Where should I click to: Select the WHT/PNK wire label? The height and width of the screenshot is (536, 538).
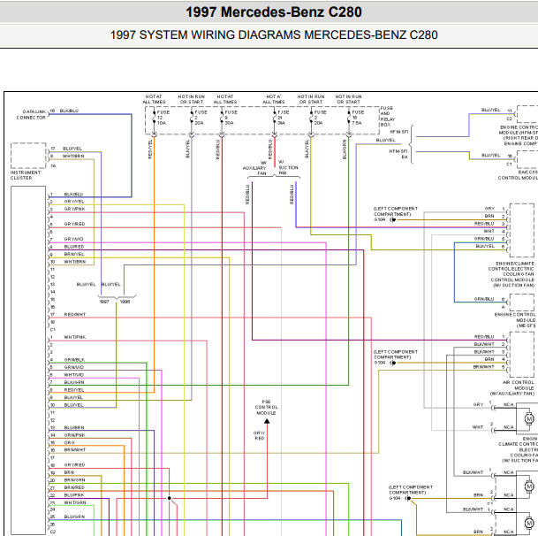click(75, 337)
